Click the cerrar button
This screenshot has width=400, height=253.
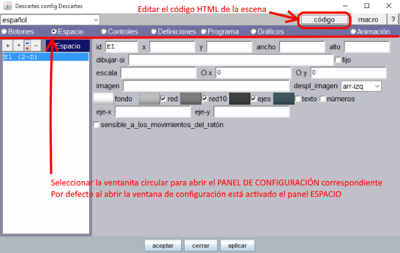201,246
